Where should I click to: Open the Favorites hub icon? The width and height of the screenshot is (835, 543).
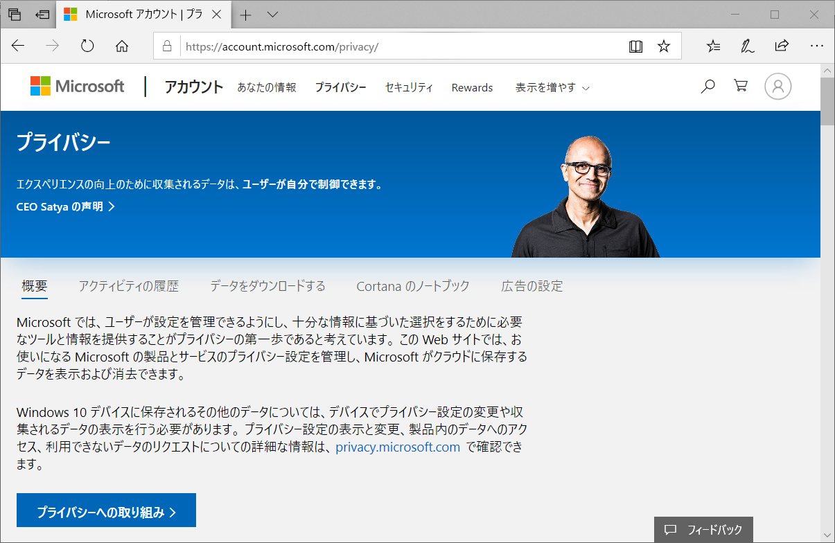713,46
